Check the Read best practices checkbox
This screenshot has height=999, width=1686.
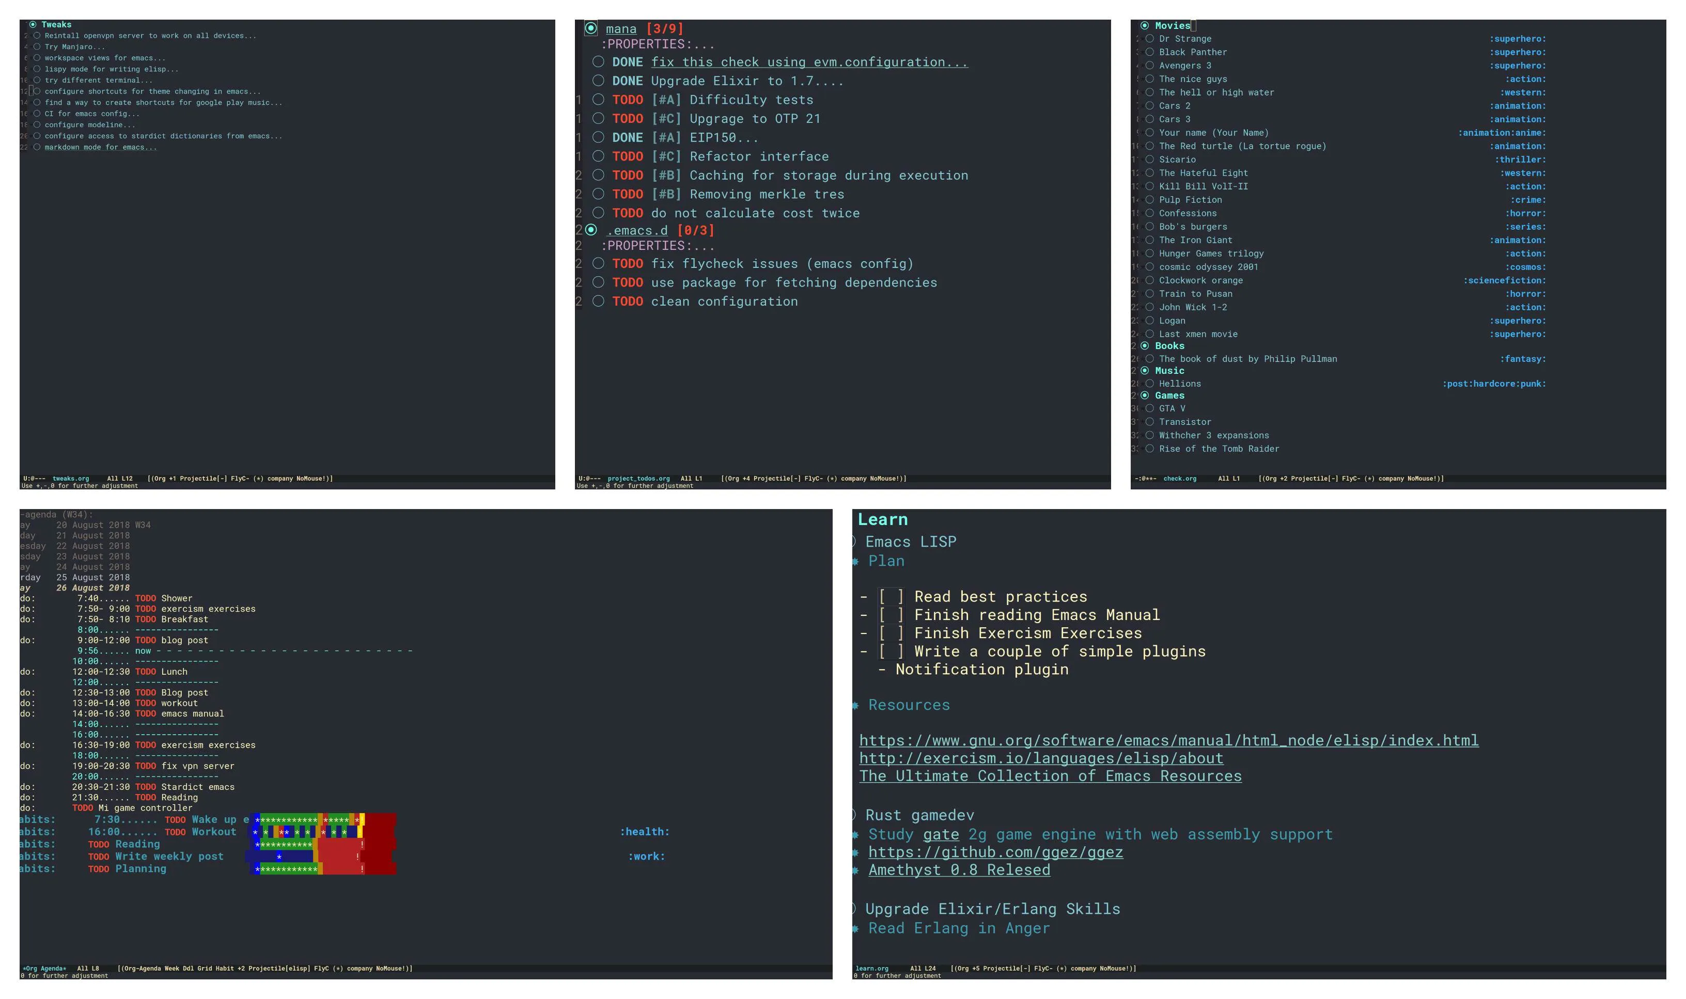click(891, 597)
